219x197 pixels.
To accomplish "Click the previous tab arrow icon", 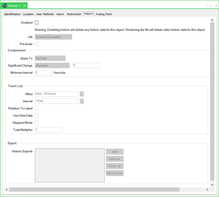I will (x=207, y=6).
